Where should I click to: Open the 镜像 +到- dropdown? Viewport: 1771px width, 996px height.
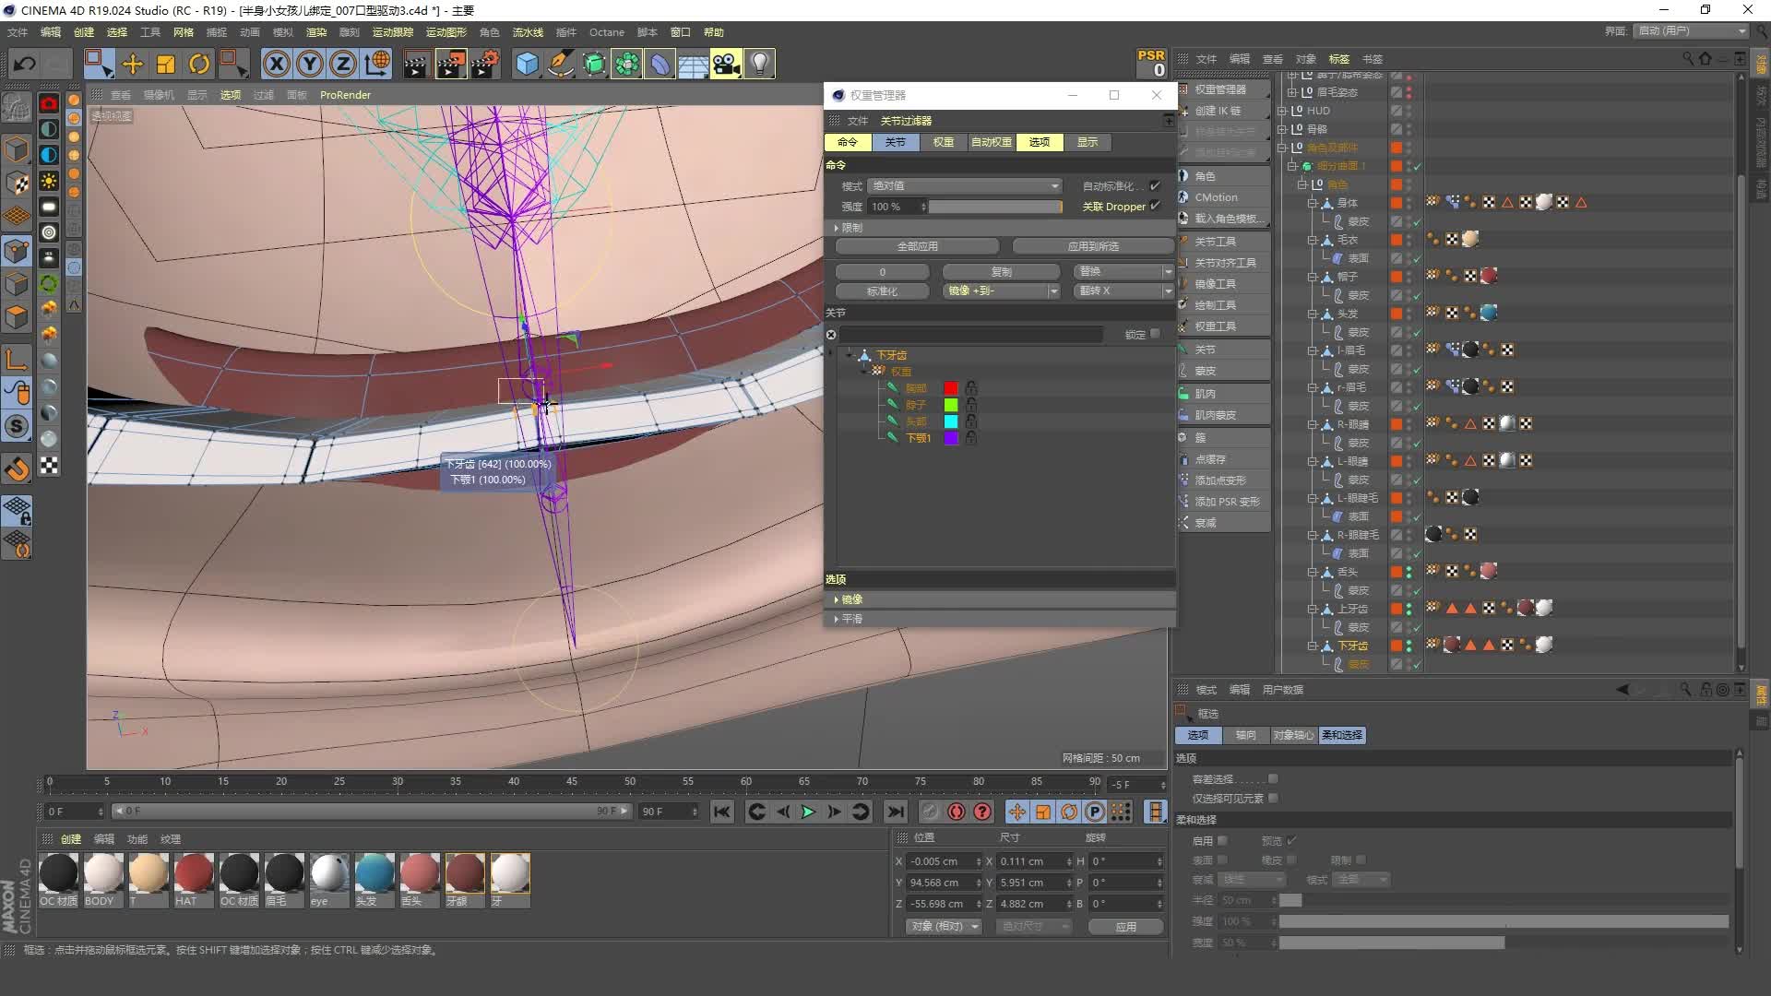tap(1002, 291)
